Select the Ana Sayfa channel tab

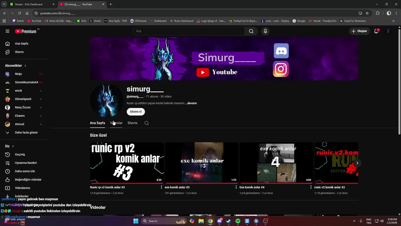pos(97,123)
